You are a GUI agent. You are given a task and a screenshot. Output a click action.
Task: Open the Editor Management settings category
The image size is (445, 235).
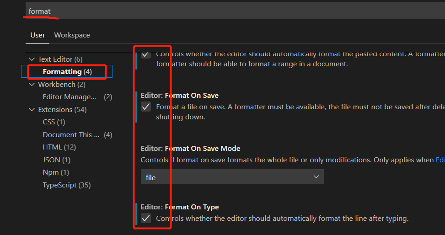point(70,97)
